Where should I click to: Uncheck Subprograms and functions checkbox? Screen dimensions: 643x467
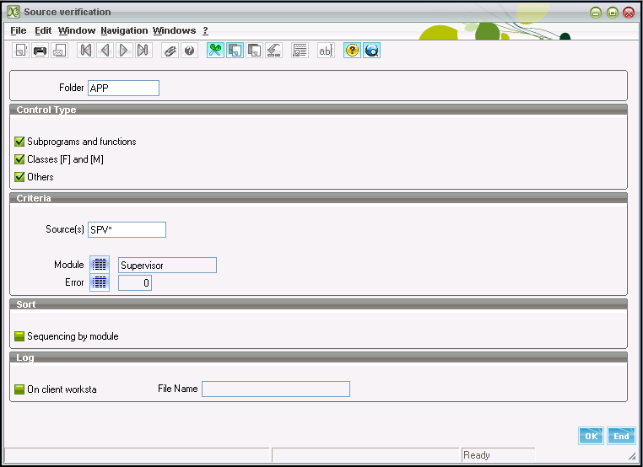[x=19, y=142]
